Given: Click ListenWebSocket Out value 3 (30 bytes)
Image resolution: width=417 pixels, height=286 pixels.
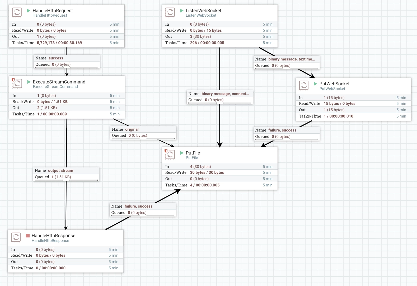Looking at the screenshot, I should coord(200,36).
